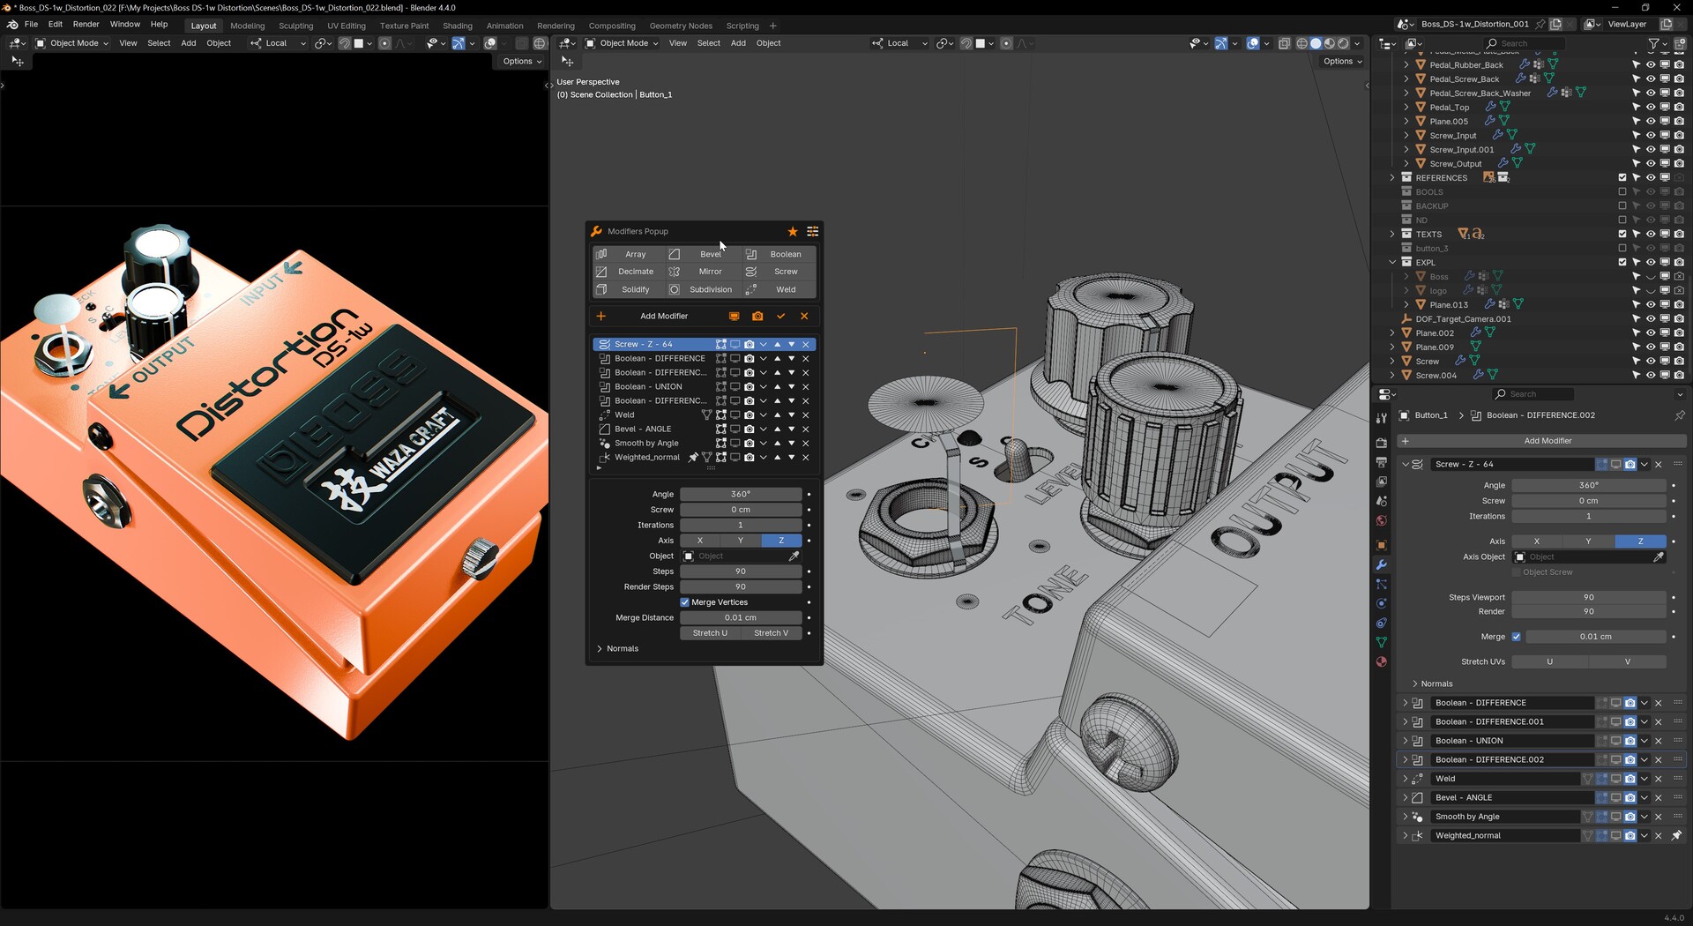
Task: Collapse the Screw - Z - 64 properties panel
Action: click(1406, 464)
